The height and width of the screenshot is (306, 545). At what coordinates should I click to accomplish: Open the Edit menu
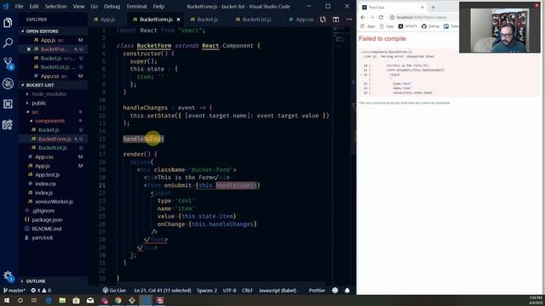[34, 6]
